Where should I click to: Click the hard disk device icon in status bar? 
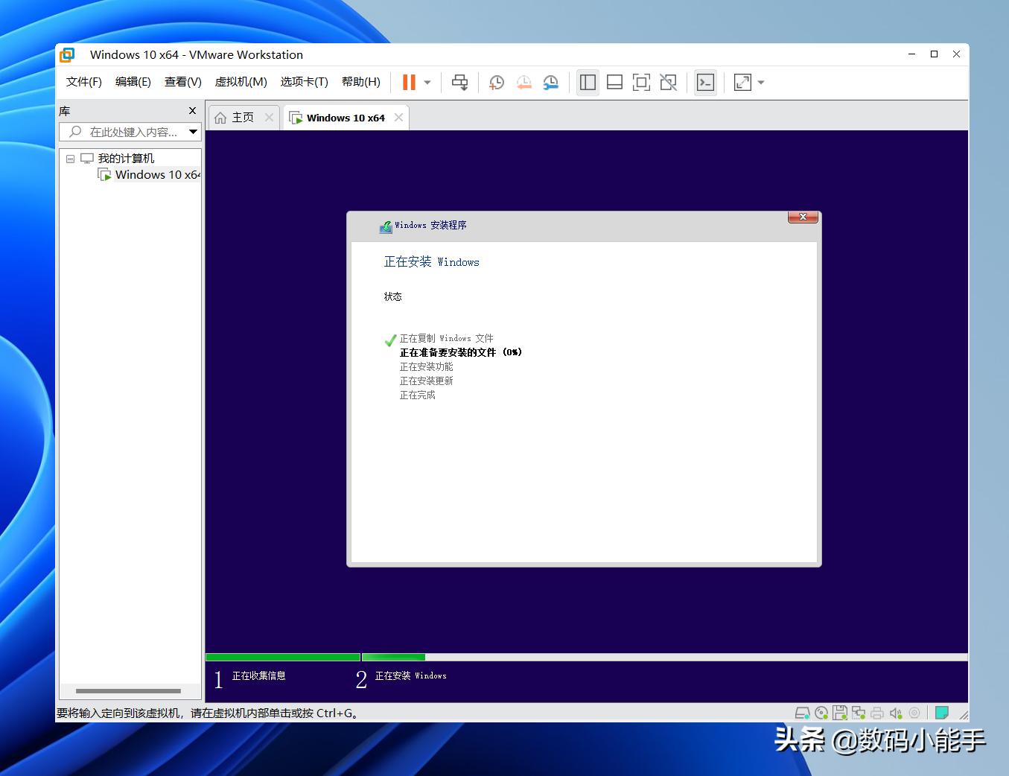click(803, 713)
